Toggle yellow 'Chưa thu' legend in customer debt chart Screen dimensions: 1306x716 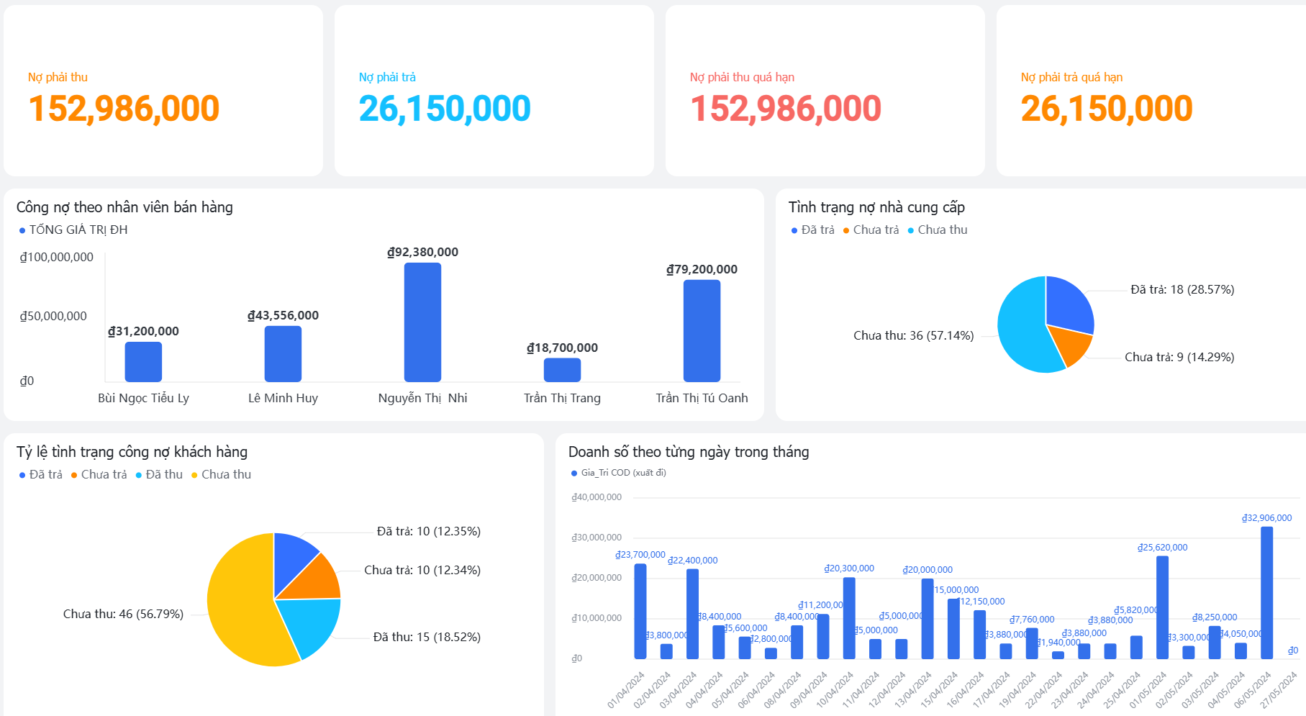pos(221,474)
